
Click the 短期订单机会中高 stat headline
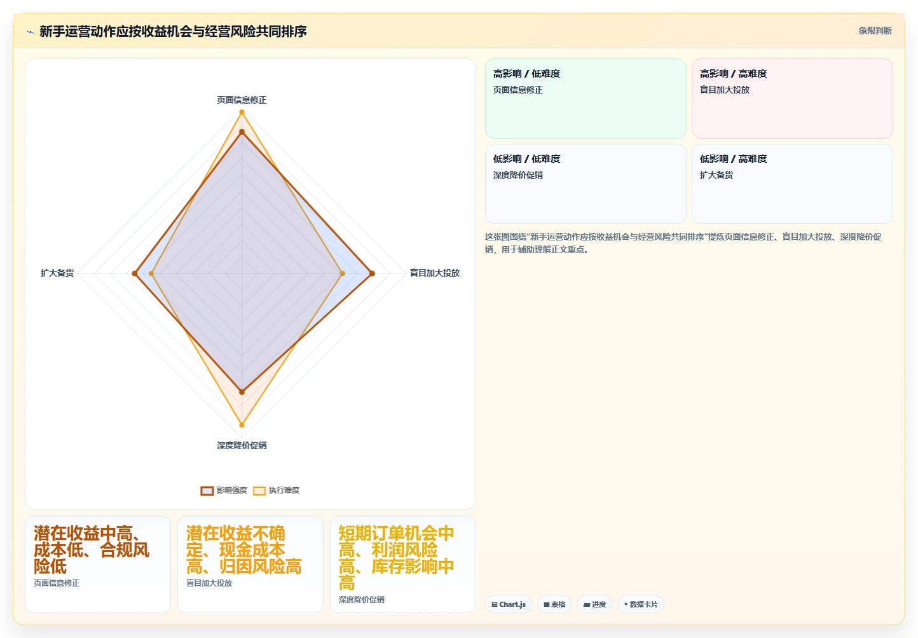click(x=396, y=558)
